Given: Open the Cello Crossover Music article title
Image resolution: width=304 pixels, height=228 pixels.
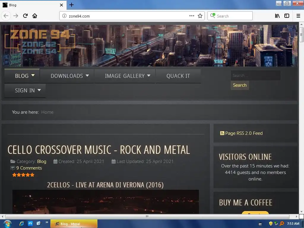Looking at the screenshot, I should (99, 150).
